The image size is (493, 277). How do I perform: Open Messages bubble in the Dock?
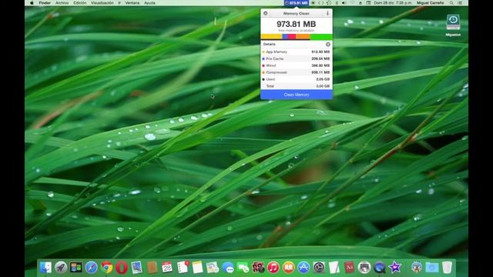pyautogui.click(x=228, y=267)
